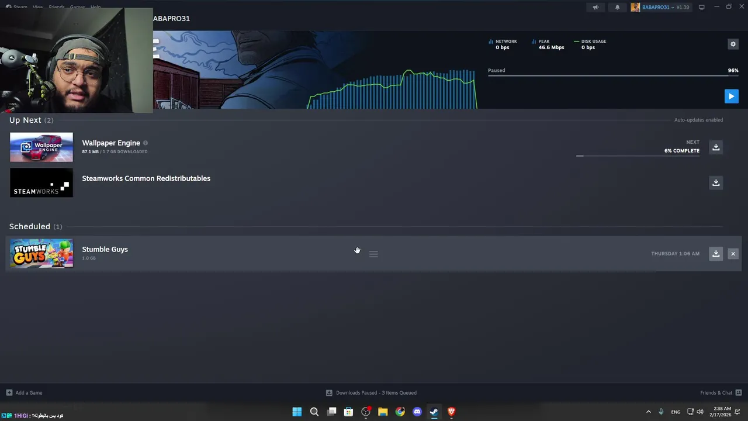Open the Games menu
This screenshot has width=748, height=421.
tap(77, 7)
